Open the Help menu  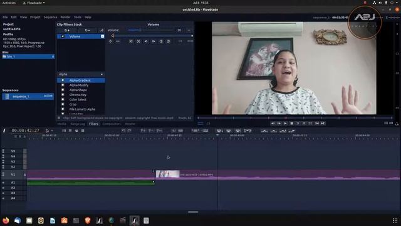tap(88, 17)
